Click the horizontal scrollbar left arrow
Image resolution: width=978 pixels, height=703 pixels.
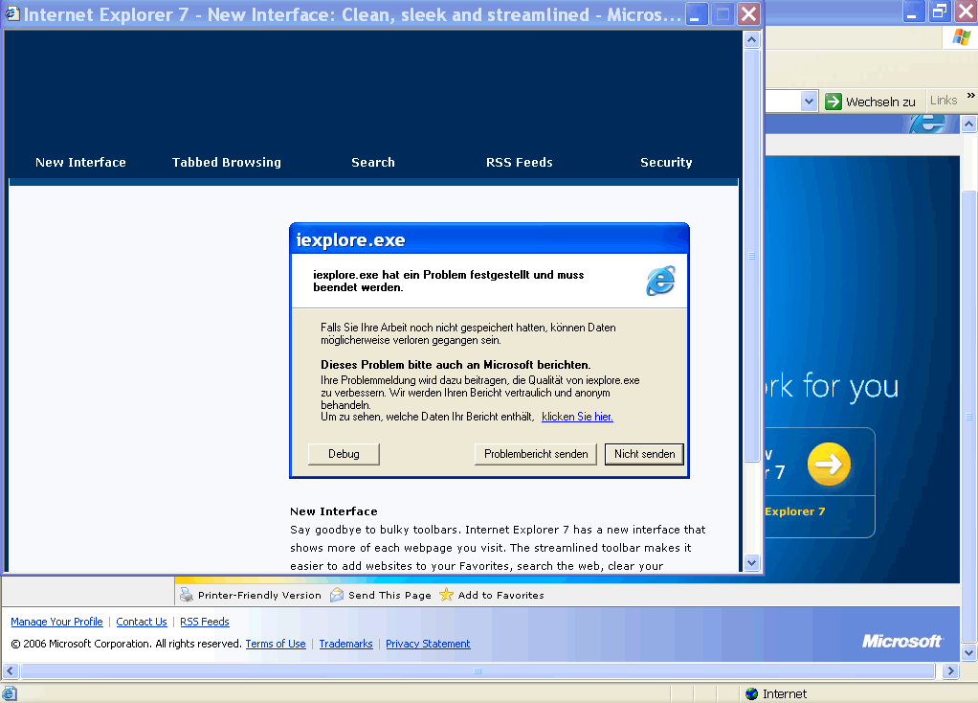pos(10,671)
